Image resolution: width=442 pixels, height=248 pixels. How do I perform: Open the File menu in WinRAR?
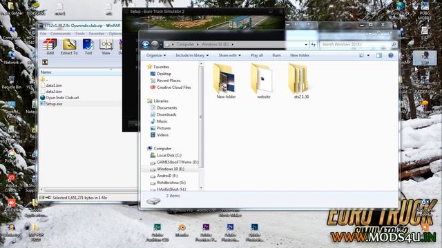coord(43,34)
